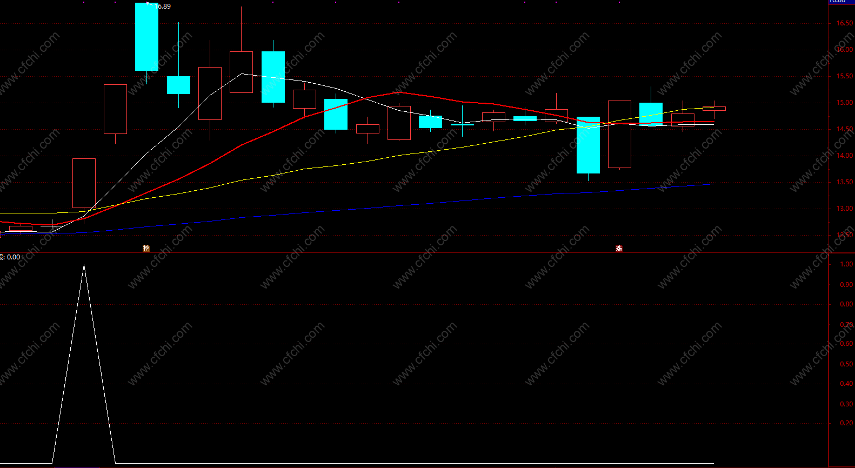Click the 13.50 price axis label

coord(845,182)
